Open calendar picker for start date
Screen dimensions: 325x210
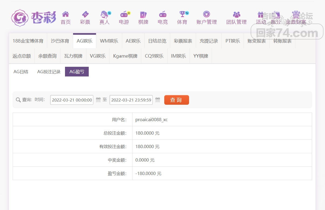[x=98, y=100]
